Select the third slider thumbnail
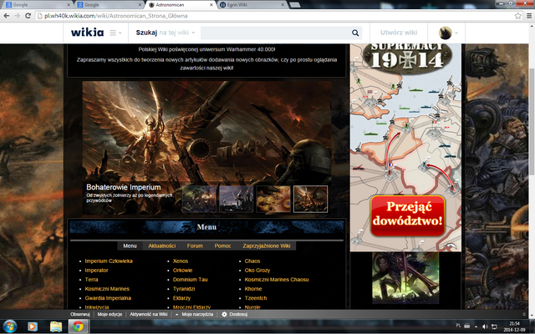Viewport: 535px width, 334px height. click(273, 199)
